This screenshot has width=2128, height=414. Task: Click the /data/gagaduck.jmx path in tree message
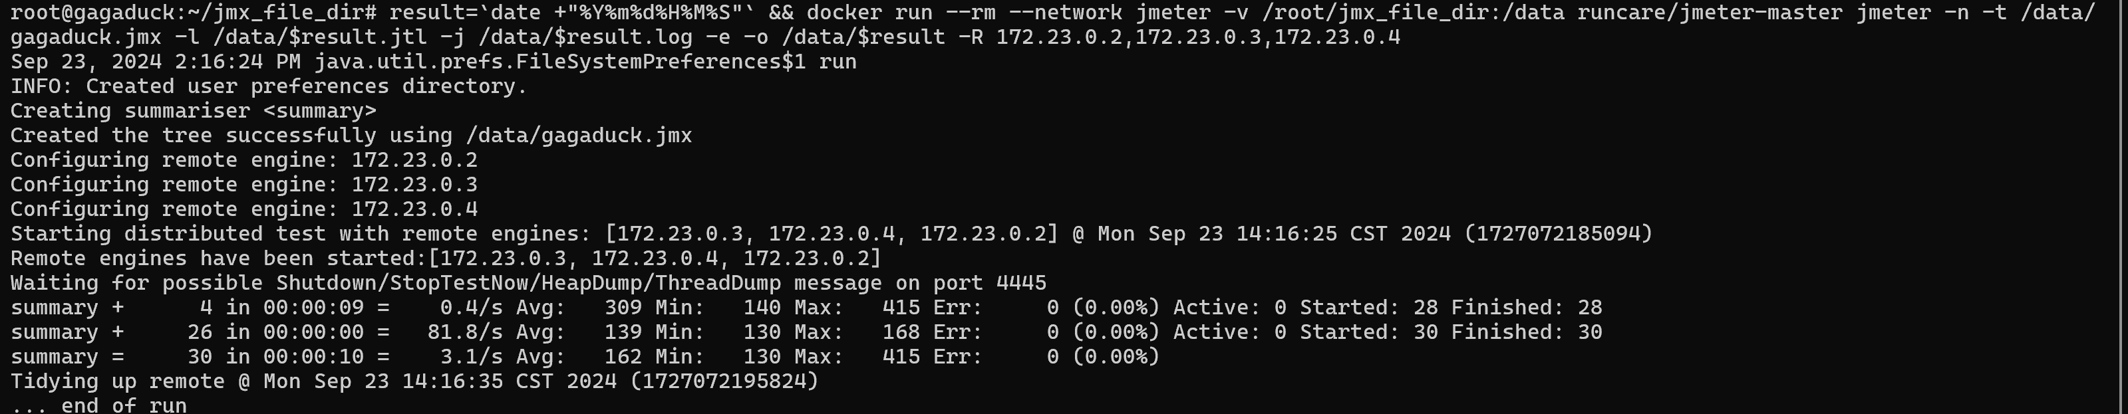579,136
